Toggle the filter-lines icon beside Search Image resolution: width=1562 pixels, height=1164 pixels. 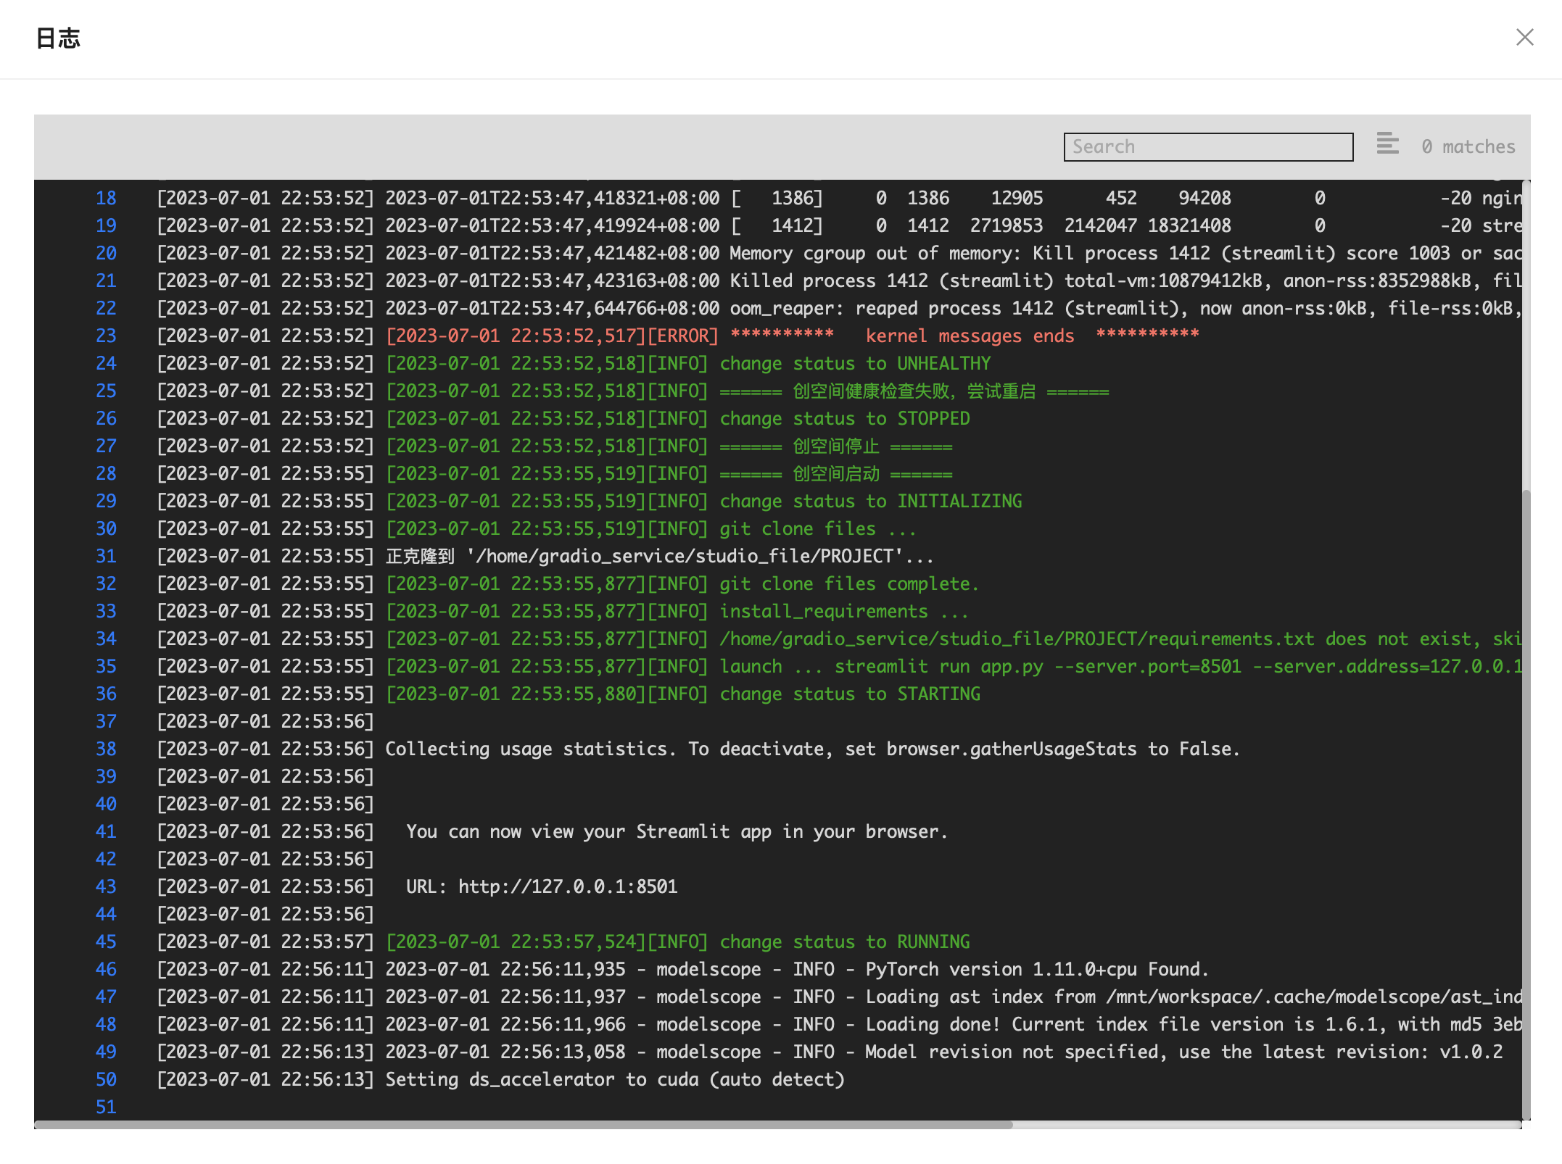tap(1387, 144)
